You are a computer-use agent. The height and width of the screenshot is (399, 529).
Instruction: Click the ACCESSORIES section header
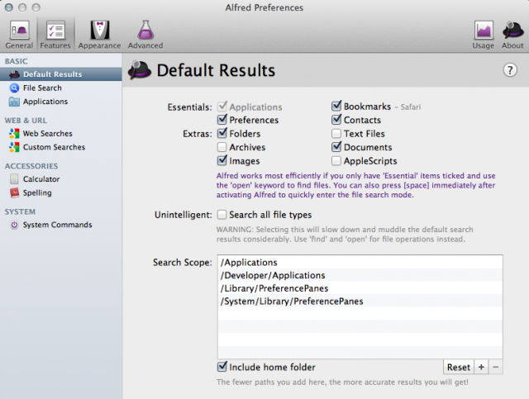click(31, 166)
